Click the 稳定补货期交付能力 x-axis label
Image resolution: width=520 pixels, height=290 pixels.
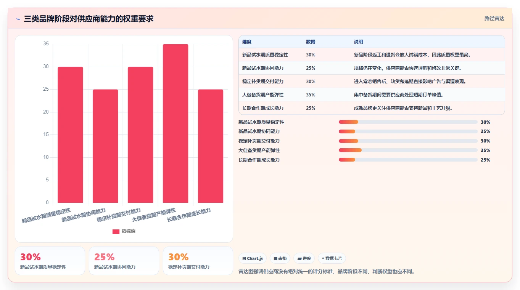(119, 215)
